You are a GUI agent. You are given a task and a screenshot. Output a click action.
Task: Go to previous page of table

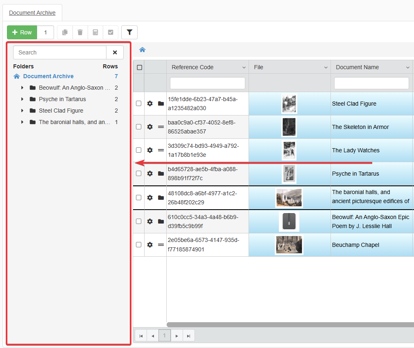[153, 336]
